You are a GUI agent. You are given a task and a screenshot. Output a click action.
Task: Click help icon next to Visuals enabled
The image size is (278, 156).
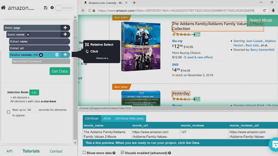(x=170, y=153)
